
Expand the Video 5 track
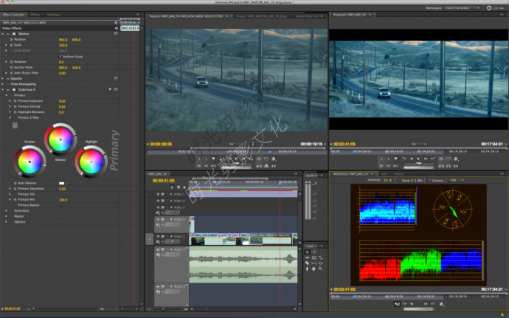(171, 194)
